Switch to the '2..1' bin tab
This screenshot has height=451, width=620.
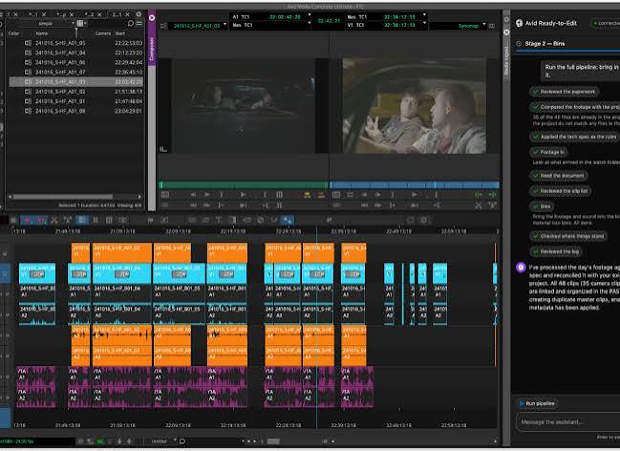pos(117,14)
